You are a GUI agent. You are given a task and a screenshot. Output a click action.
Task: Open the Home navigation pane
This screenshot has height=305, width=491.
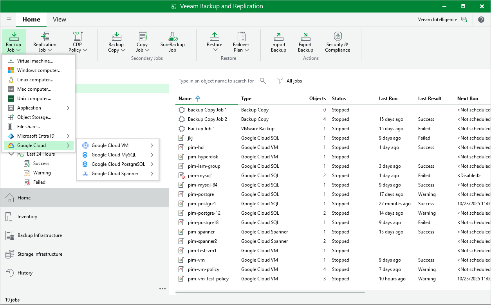(85, 198)
